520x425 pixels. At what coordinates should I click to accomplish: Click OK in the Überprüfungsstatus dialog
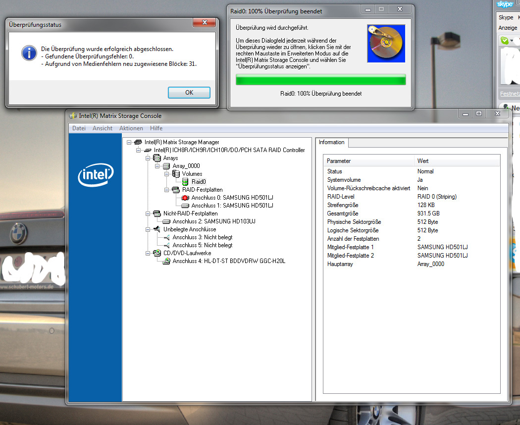click(189, 93)
